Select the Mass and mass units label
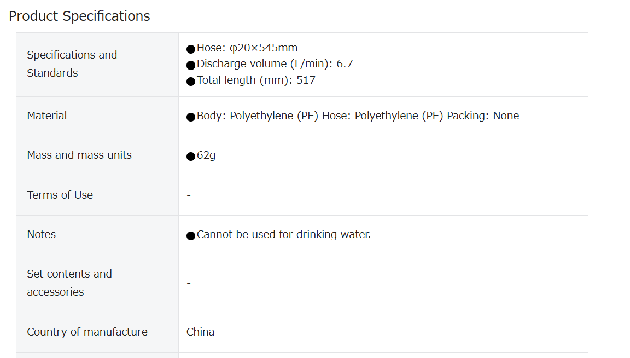 tap(79, 155)
